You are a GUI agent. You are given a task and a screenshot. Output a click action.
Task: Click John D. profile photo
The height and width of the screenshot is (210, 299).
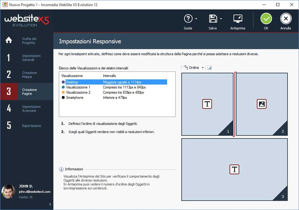[9, 191]
